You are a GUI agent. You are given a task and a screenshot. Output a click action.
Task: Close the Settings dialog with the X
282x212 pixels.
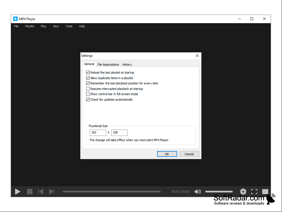click(x=197, y=56)
